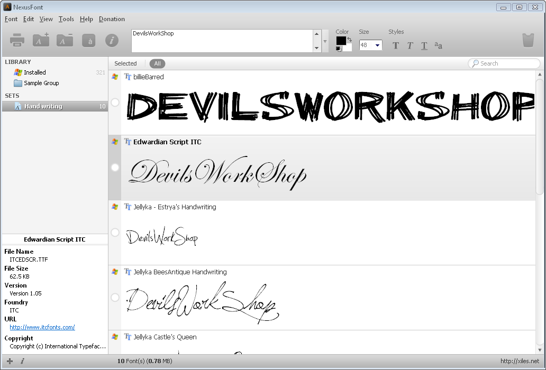Click the Print toolbar icon
Viewport: 546px width, 370px height.
pos(17,40)
